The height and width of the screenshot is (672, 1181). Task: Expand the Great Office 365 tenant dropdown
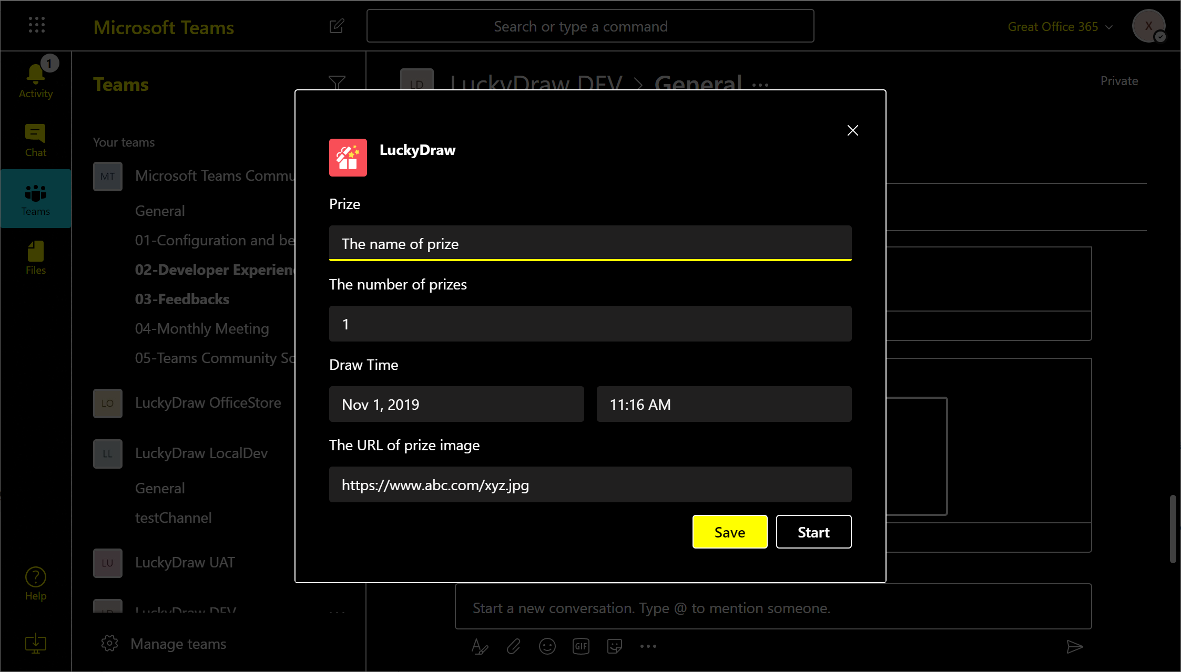pos(1061,27)
